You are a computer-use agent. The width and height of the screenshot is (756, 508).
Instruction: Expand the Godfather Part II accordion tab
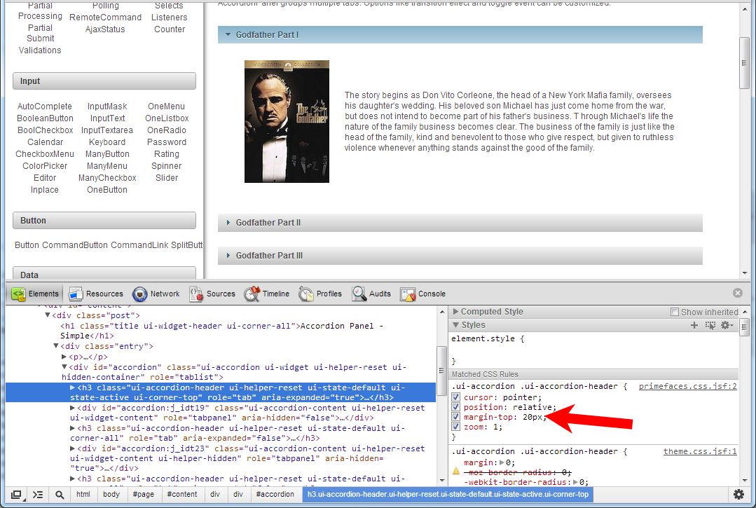[x=460, y=223]
